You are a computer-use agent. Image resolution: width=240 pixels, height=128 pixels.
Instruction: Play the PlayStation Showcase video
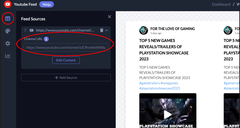click(x=168, y=115)
